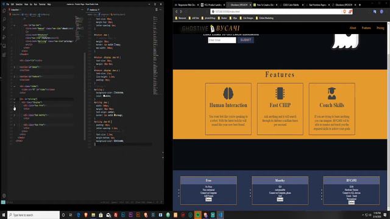Click the Windows taskbar search box
The image size is (390, 219).
click(x=34, y=215)
